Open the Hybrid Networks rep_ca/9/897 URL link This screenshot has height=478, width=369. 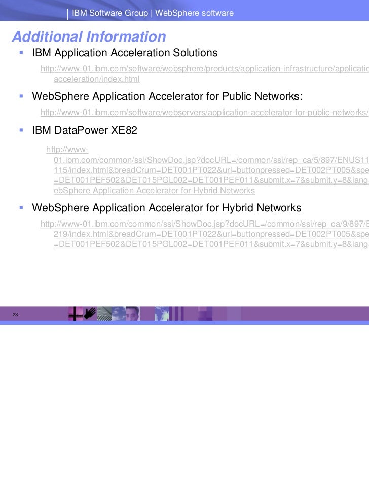(204, 234)
